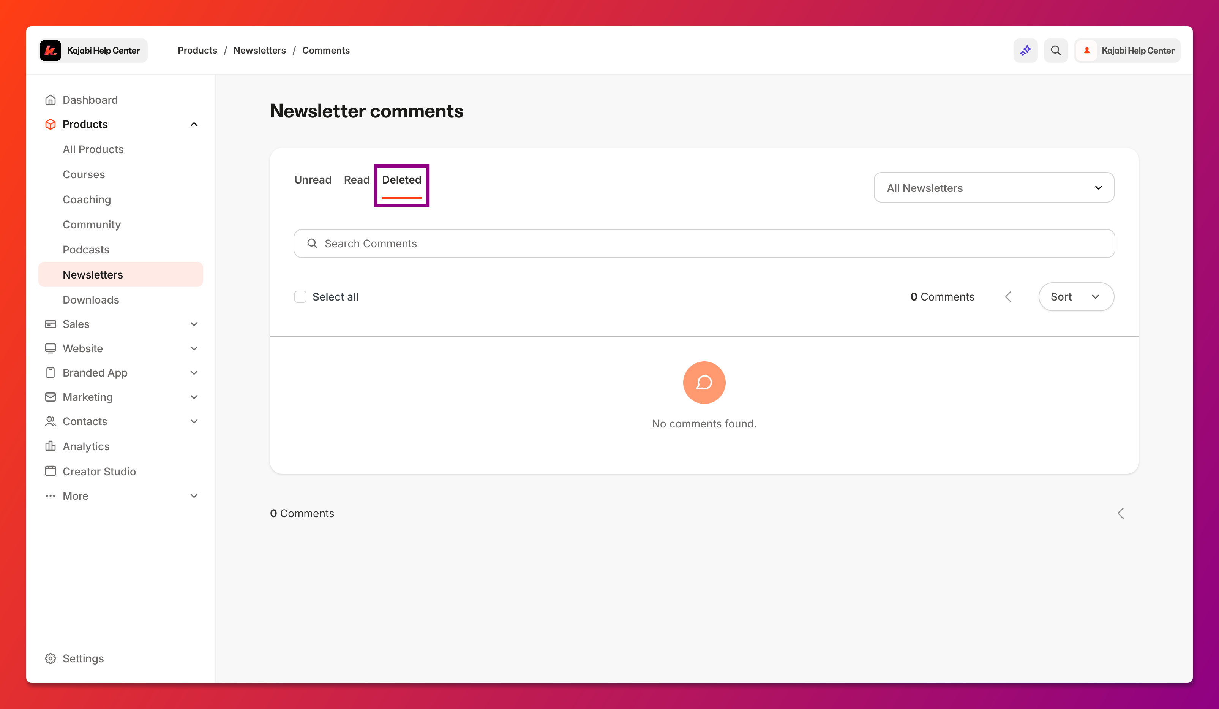Click the Creator Studio icon
This screenshot has height=709, width=1219.
tap(50, 471)
